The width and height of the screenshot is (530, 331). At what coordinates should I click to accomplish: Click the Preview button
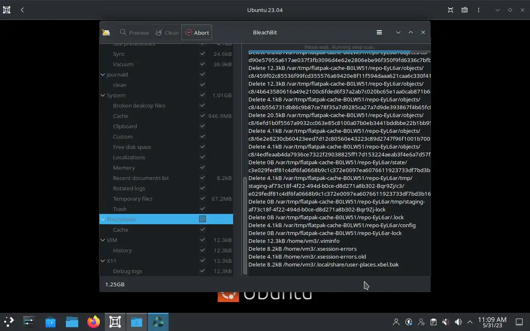pyautogui.click(x=134, y=32)
